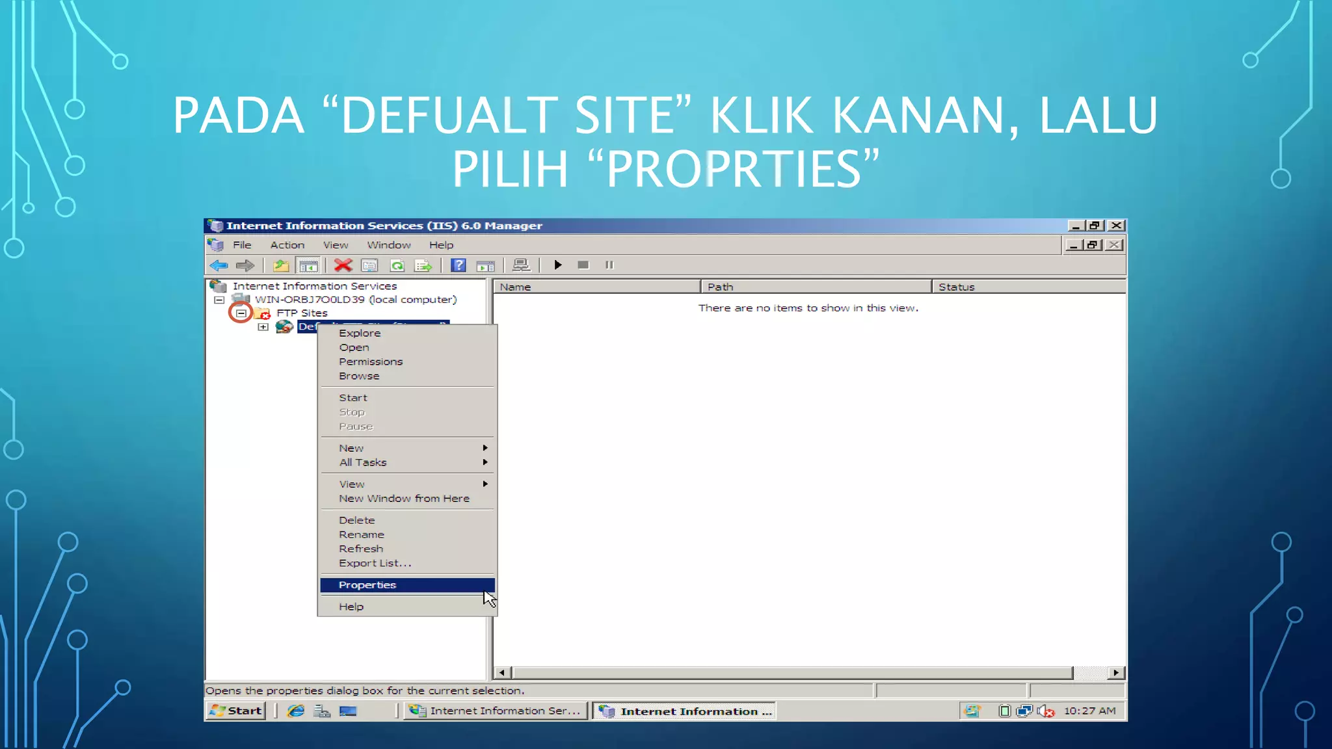This screenshot has width=1332, height=749.
Task: Click the MMC console icon beside File menu
Action: pos(215,245)
